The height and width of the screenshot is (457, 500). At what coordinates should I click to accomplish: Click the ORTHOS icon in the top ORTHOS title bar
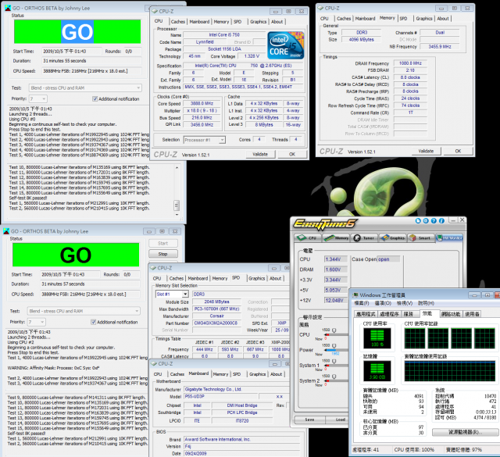point(7,8)
